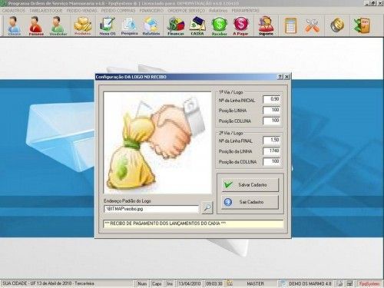
Task: Click the magnifier browse logo button
Action: click(207, 207)
